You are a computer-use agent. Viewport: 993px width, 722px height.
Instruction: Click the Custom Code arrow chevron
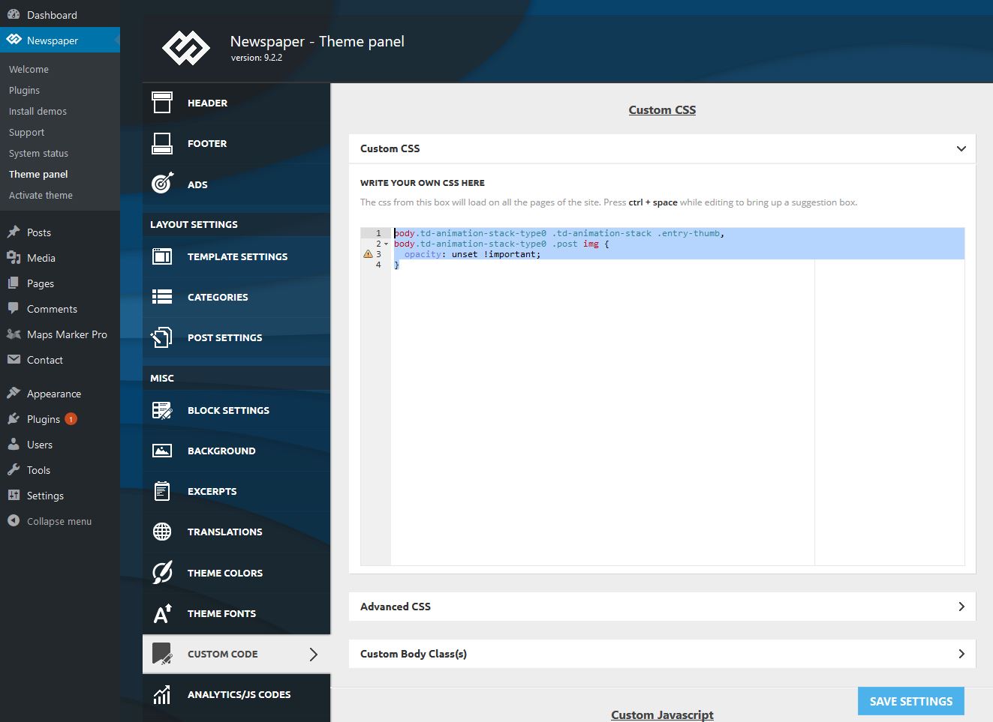(x=314, y=654)
